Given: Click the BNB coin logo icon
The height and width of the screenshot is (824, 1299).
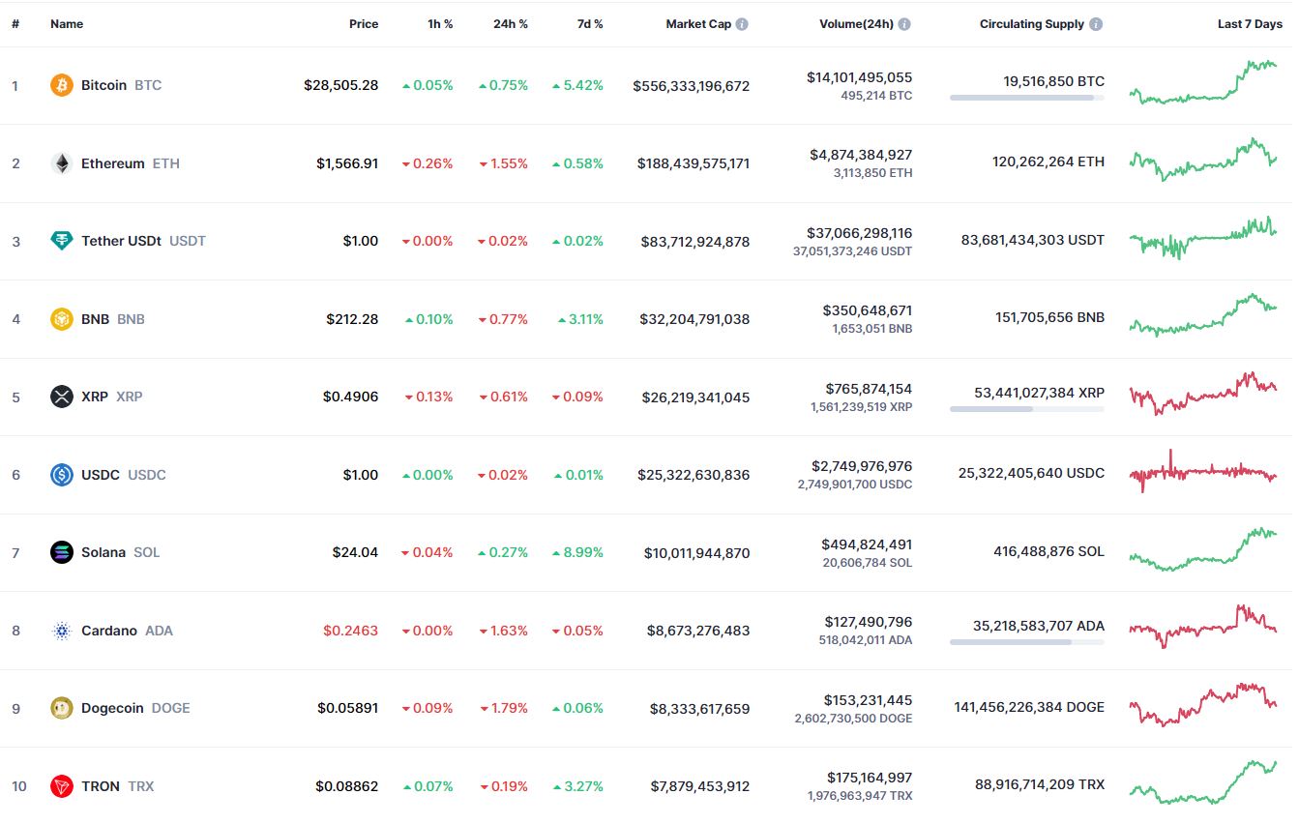Looking at the screenshot, I should (x=62, y=319).
